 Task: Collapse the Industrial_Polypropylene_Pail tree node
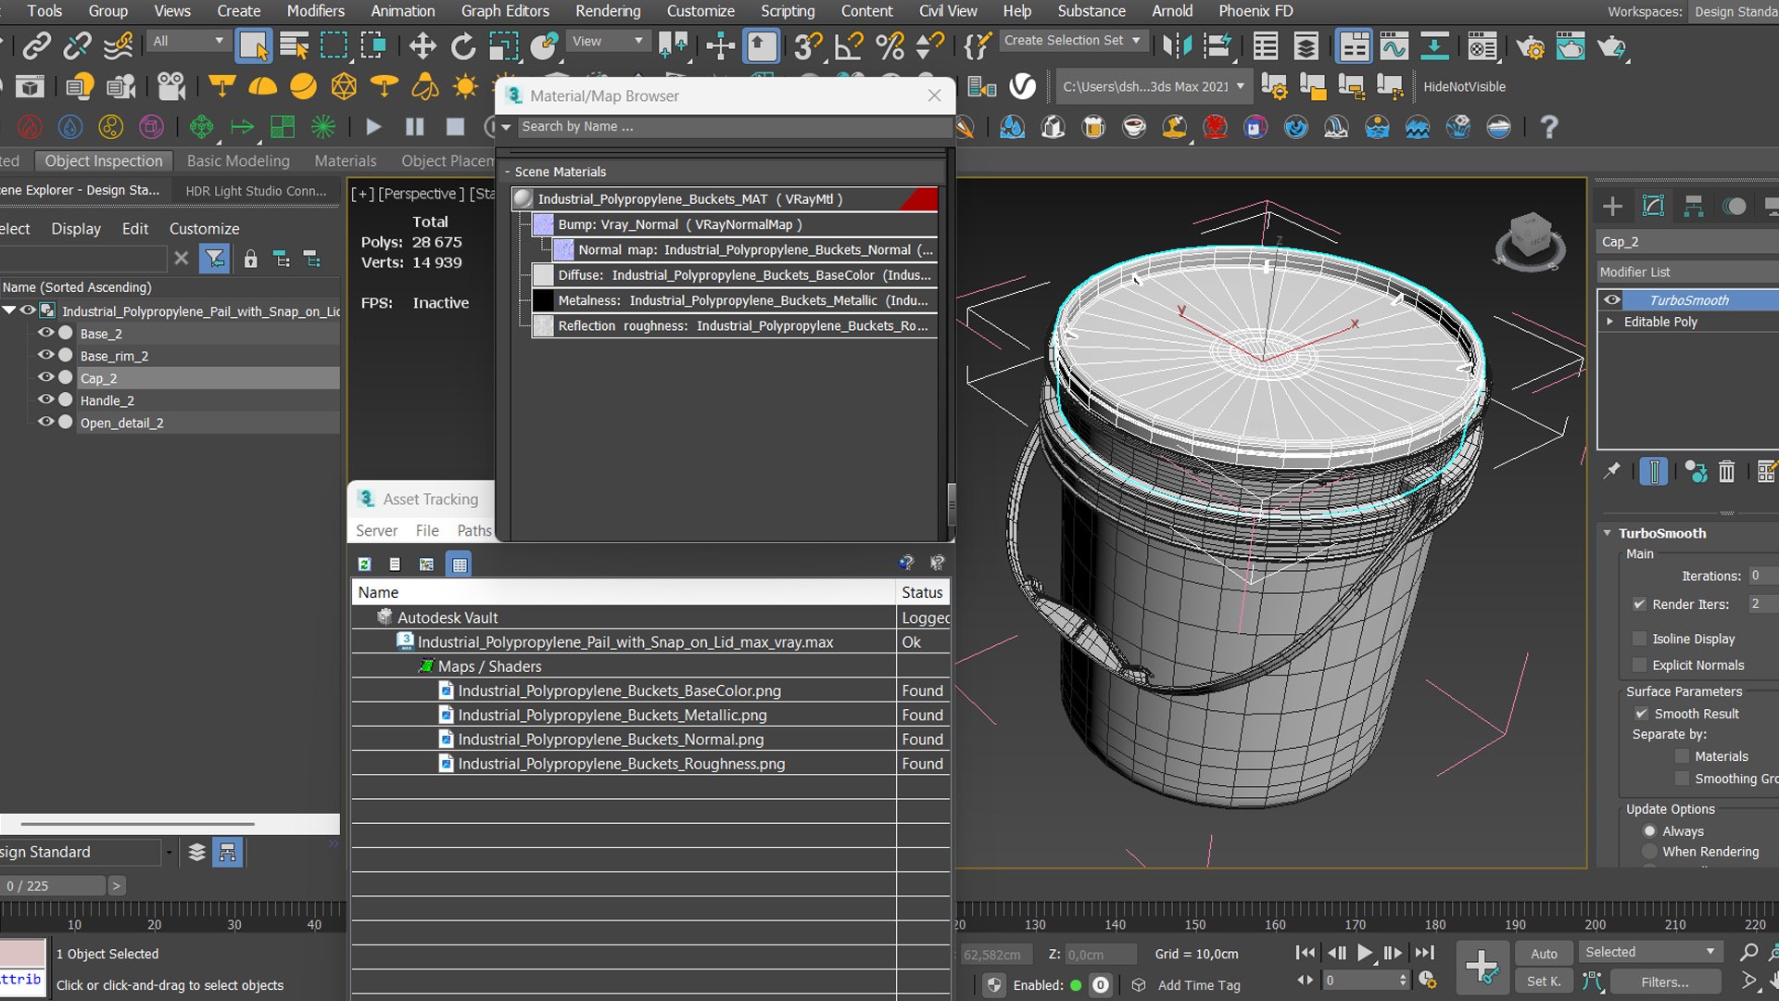coord(9,310)
